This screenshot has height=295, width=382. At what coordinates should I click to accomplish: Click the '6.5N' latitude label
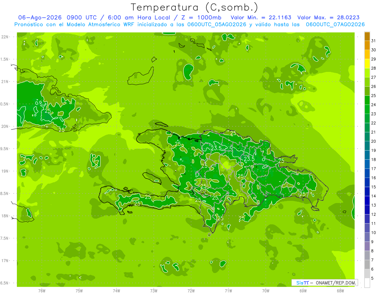coord(5,283)
